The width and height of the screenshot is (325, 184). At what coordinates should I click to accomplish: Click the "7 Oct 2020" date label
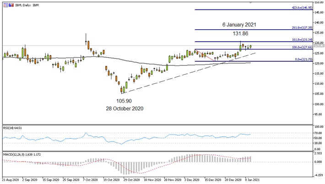point(90,180)
